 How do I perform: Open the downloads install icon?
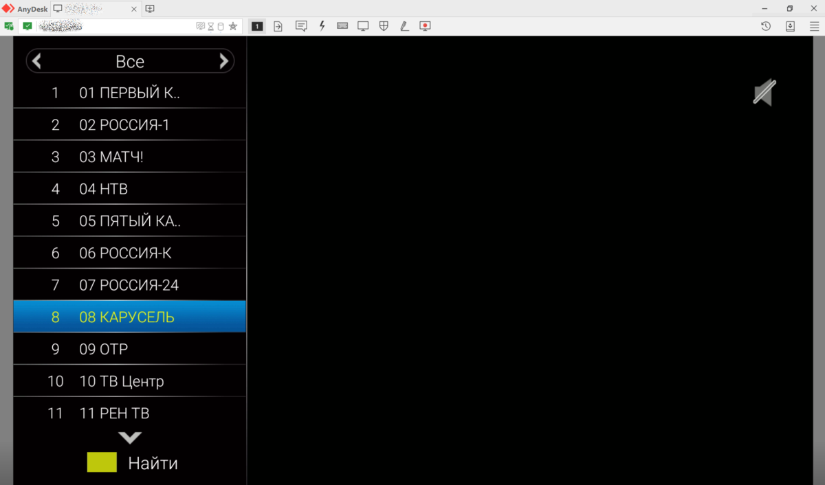(x=790, y=26)
